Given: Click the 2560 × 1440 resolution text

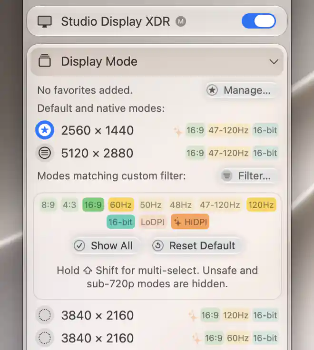Looking at the screenshot, I should pyautogui.click(x=98, y=130).
